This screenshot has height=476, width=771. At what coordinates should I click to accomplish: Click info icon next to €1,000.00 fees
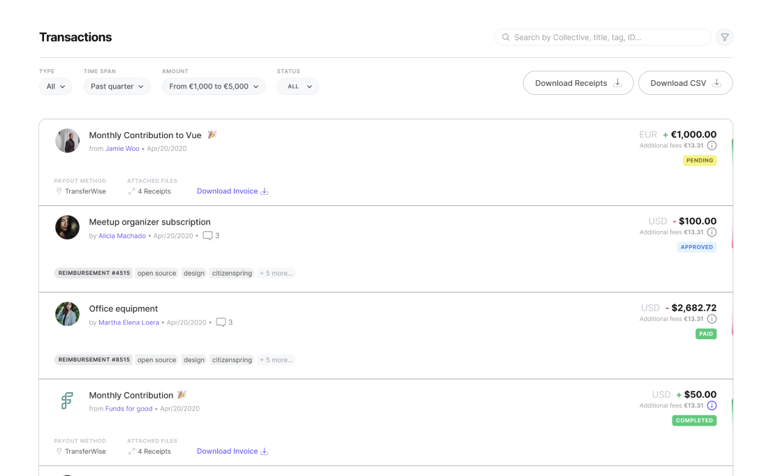712,146
